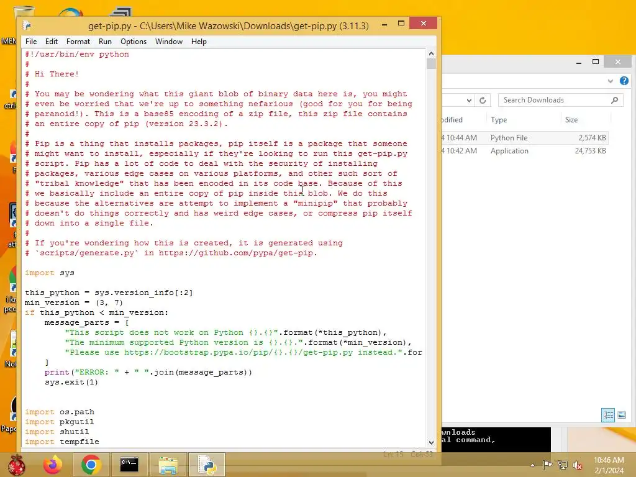Open the Format menu
This screenshot has height=477, width=636.
78,42
